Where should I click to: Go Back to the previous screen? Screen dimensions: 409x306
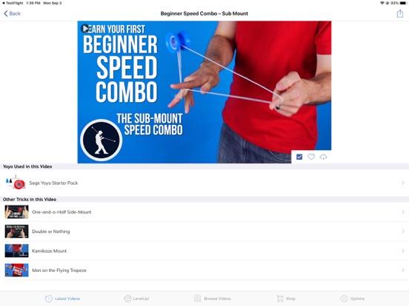coord(13,13)
